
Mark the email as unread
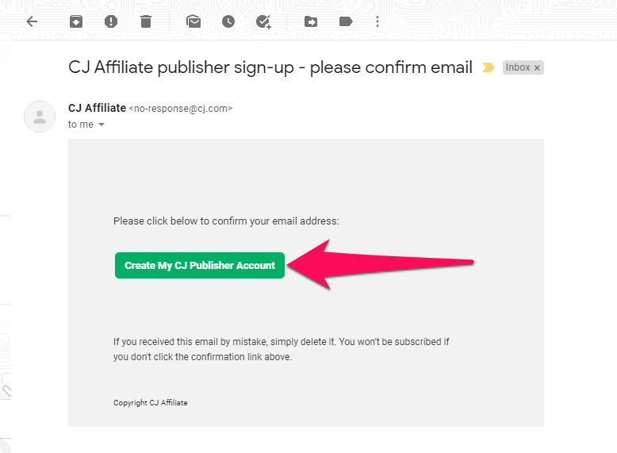click(x=194, y=21)
